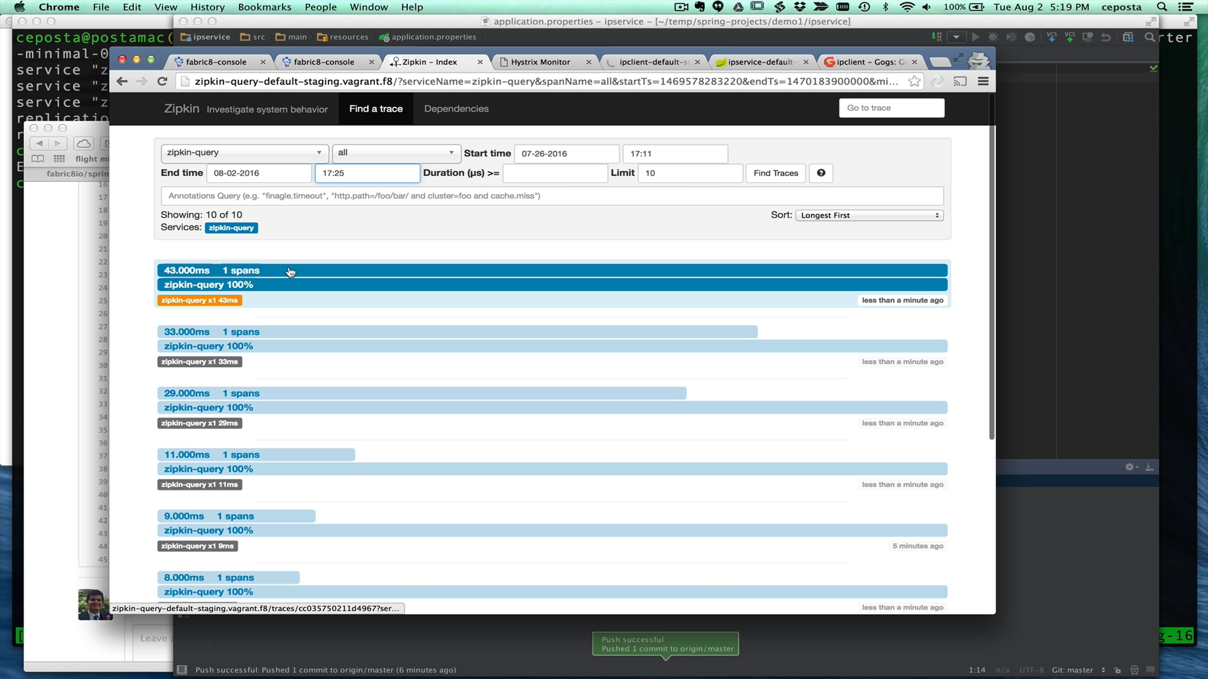Image resolution: width=1208 pixels, height=679 pixels.
Task: Go back in Chrome history
Action: [x=122, y=81]
